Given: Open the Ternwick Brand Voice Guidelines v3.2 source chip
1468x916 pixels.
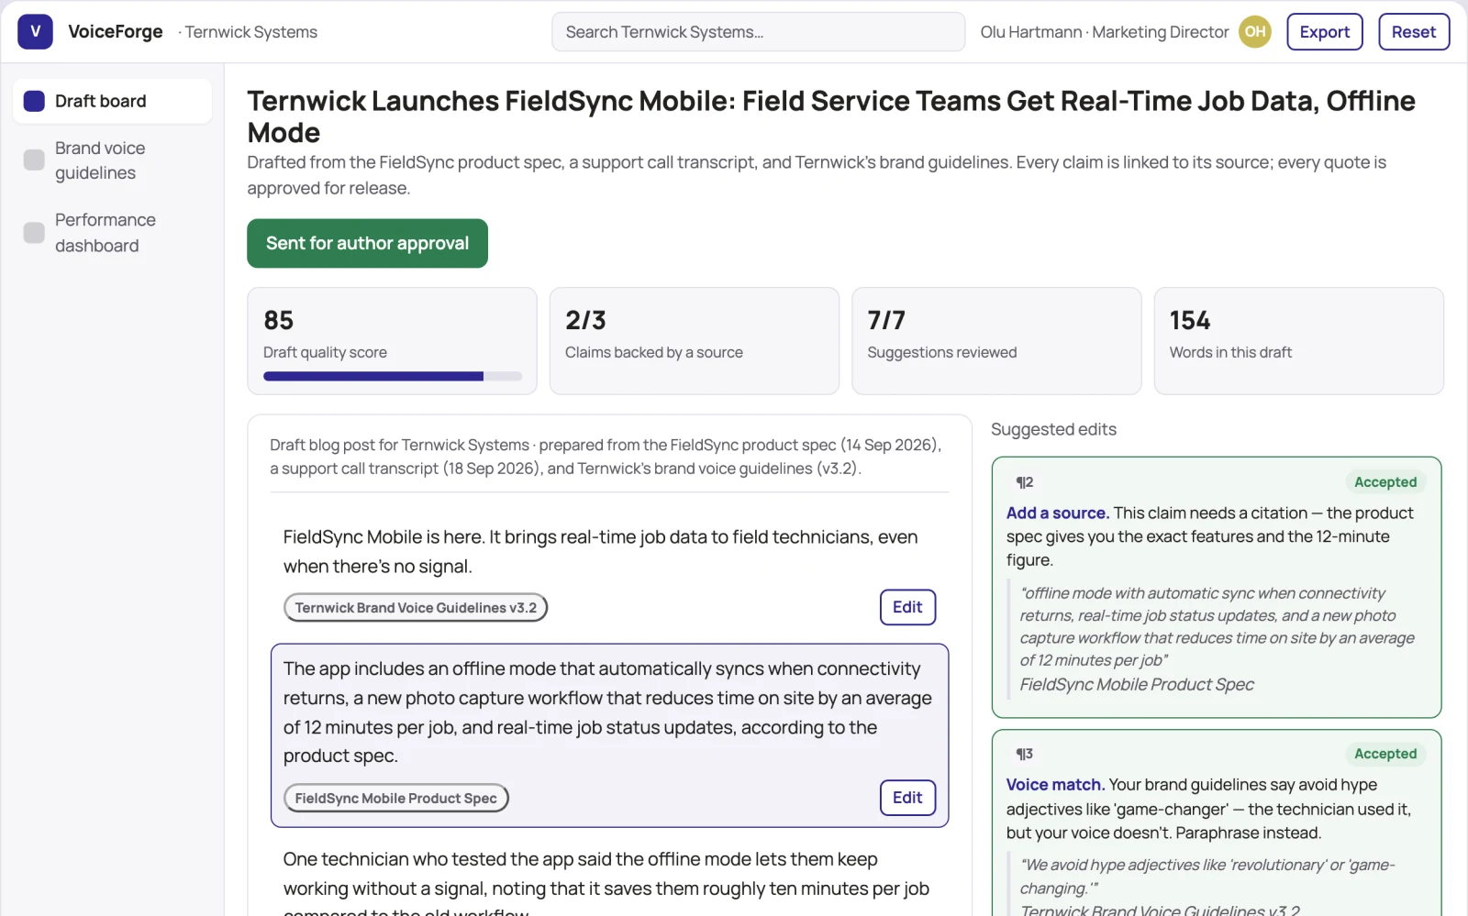Looking at the screenshot, I should pos(416,608).
